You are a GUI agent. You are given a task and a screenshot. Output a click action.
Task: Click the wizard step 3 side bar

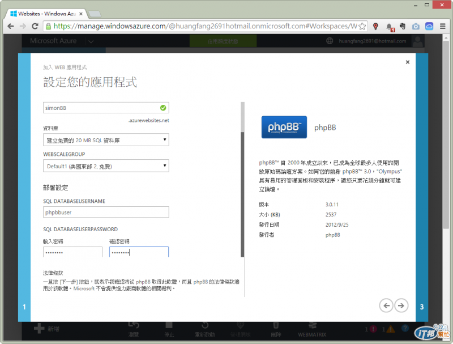[422, 188]
